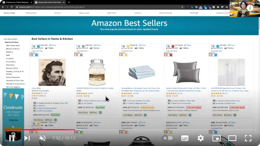Toggle the autoplay switch

168,138
